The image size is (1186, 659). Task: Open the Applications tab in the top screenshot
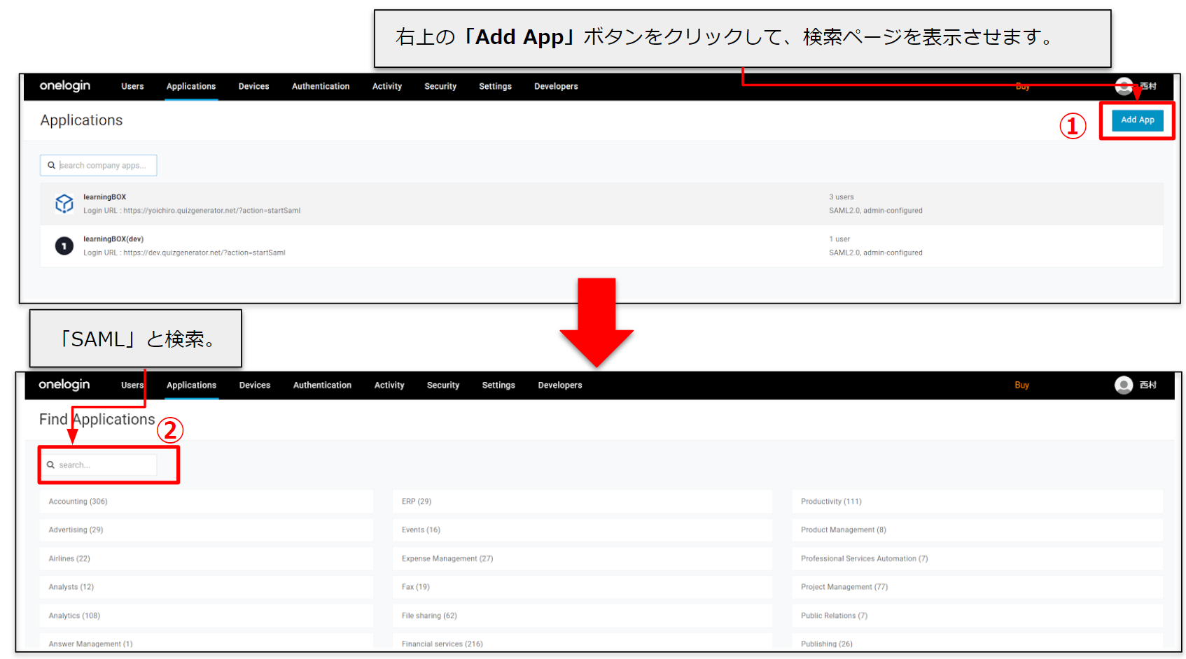[191, 86]
